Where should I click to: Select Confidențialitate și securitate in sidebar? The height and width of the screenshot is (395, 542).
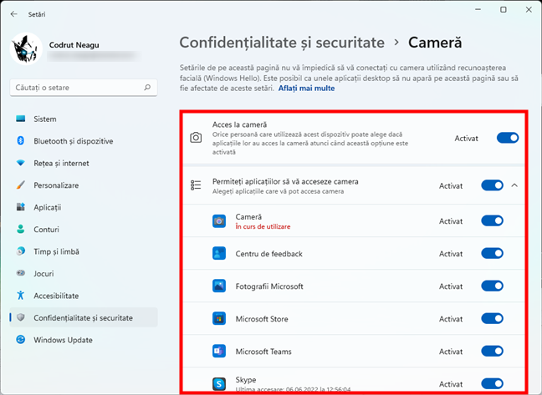point(84,317)
